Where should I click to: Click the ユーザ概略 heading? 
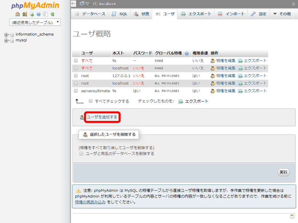(92, 34)
